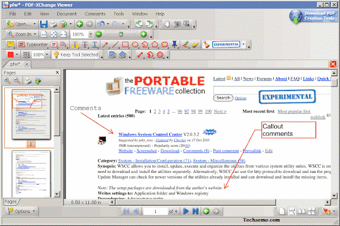Open the Tools menu
Screen dimensions: 340x226
pos(118,14)
